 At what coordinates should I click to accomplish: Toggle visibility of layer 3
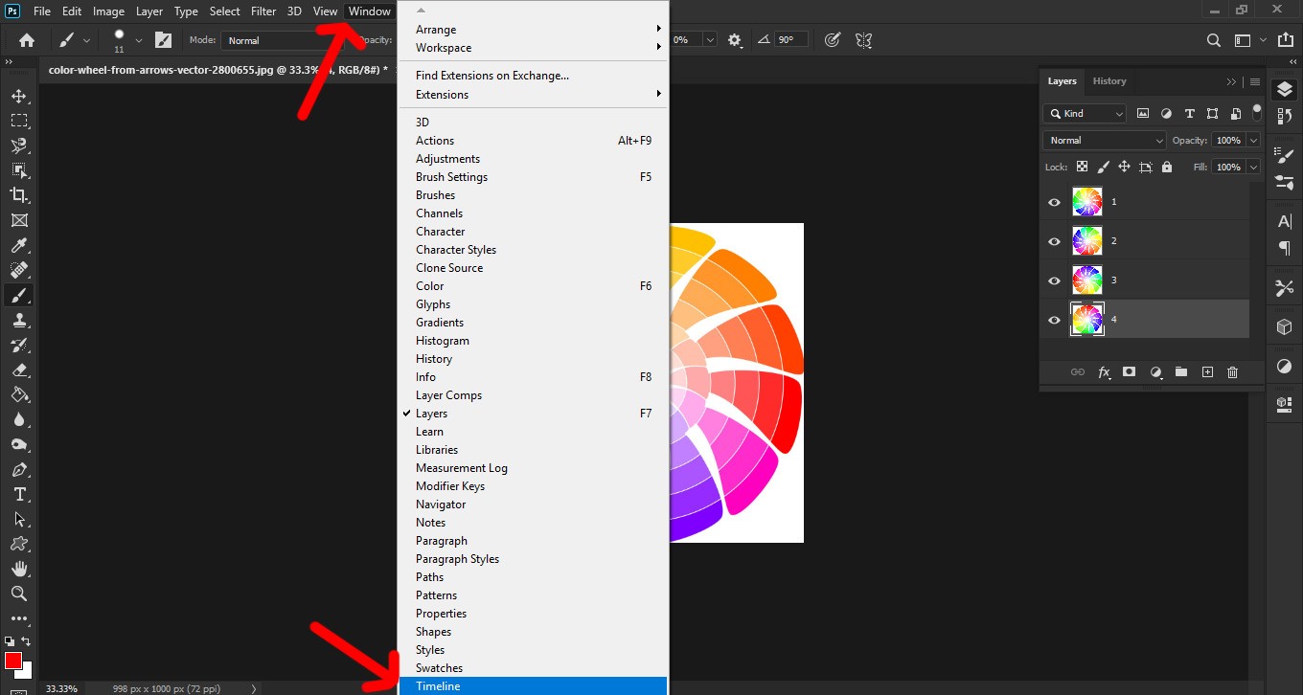[x=1054, y=280]
